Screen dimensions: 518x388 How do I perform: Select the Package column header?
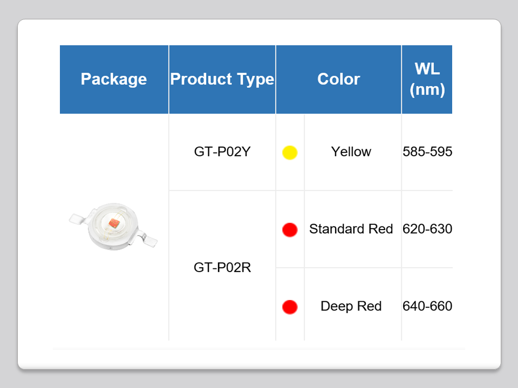tap(114, 79)
